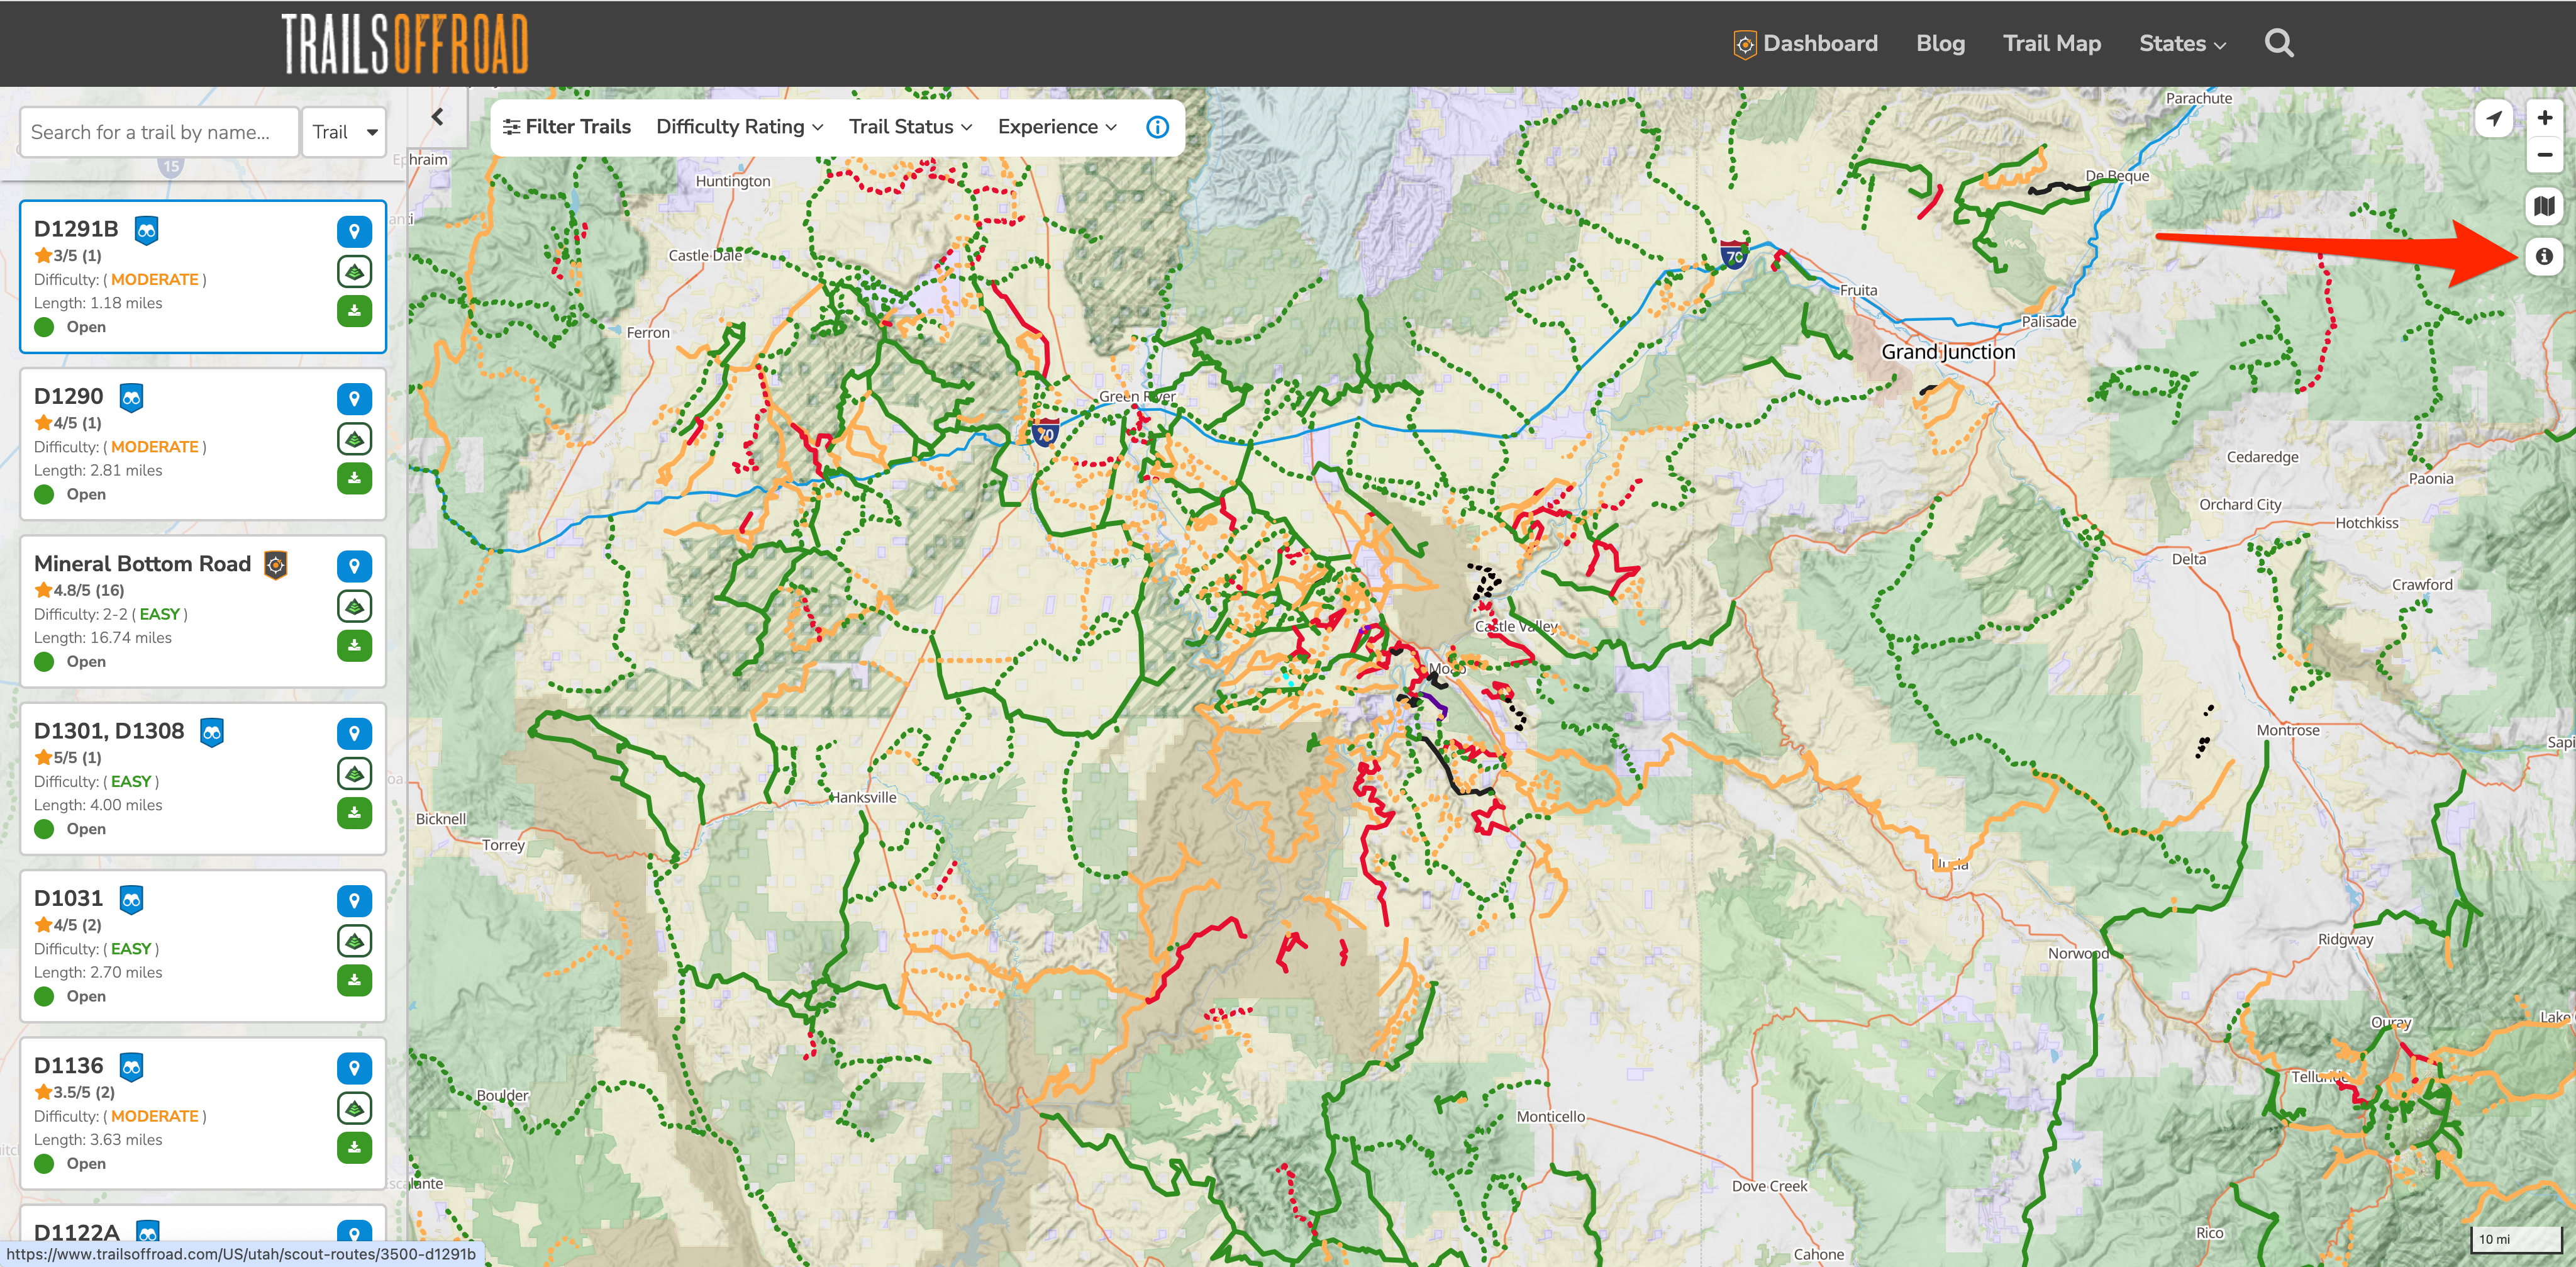Download D1291B trail file
The width and height of the screenshot is (2576, 1267).
coord(354,311)
